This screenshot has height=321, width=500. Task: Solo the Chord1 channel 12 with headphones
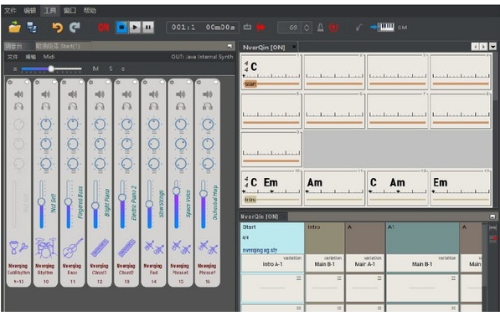100,106
